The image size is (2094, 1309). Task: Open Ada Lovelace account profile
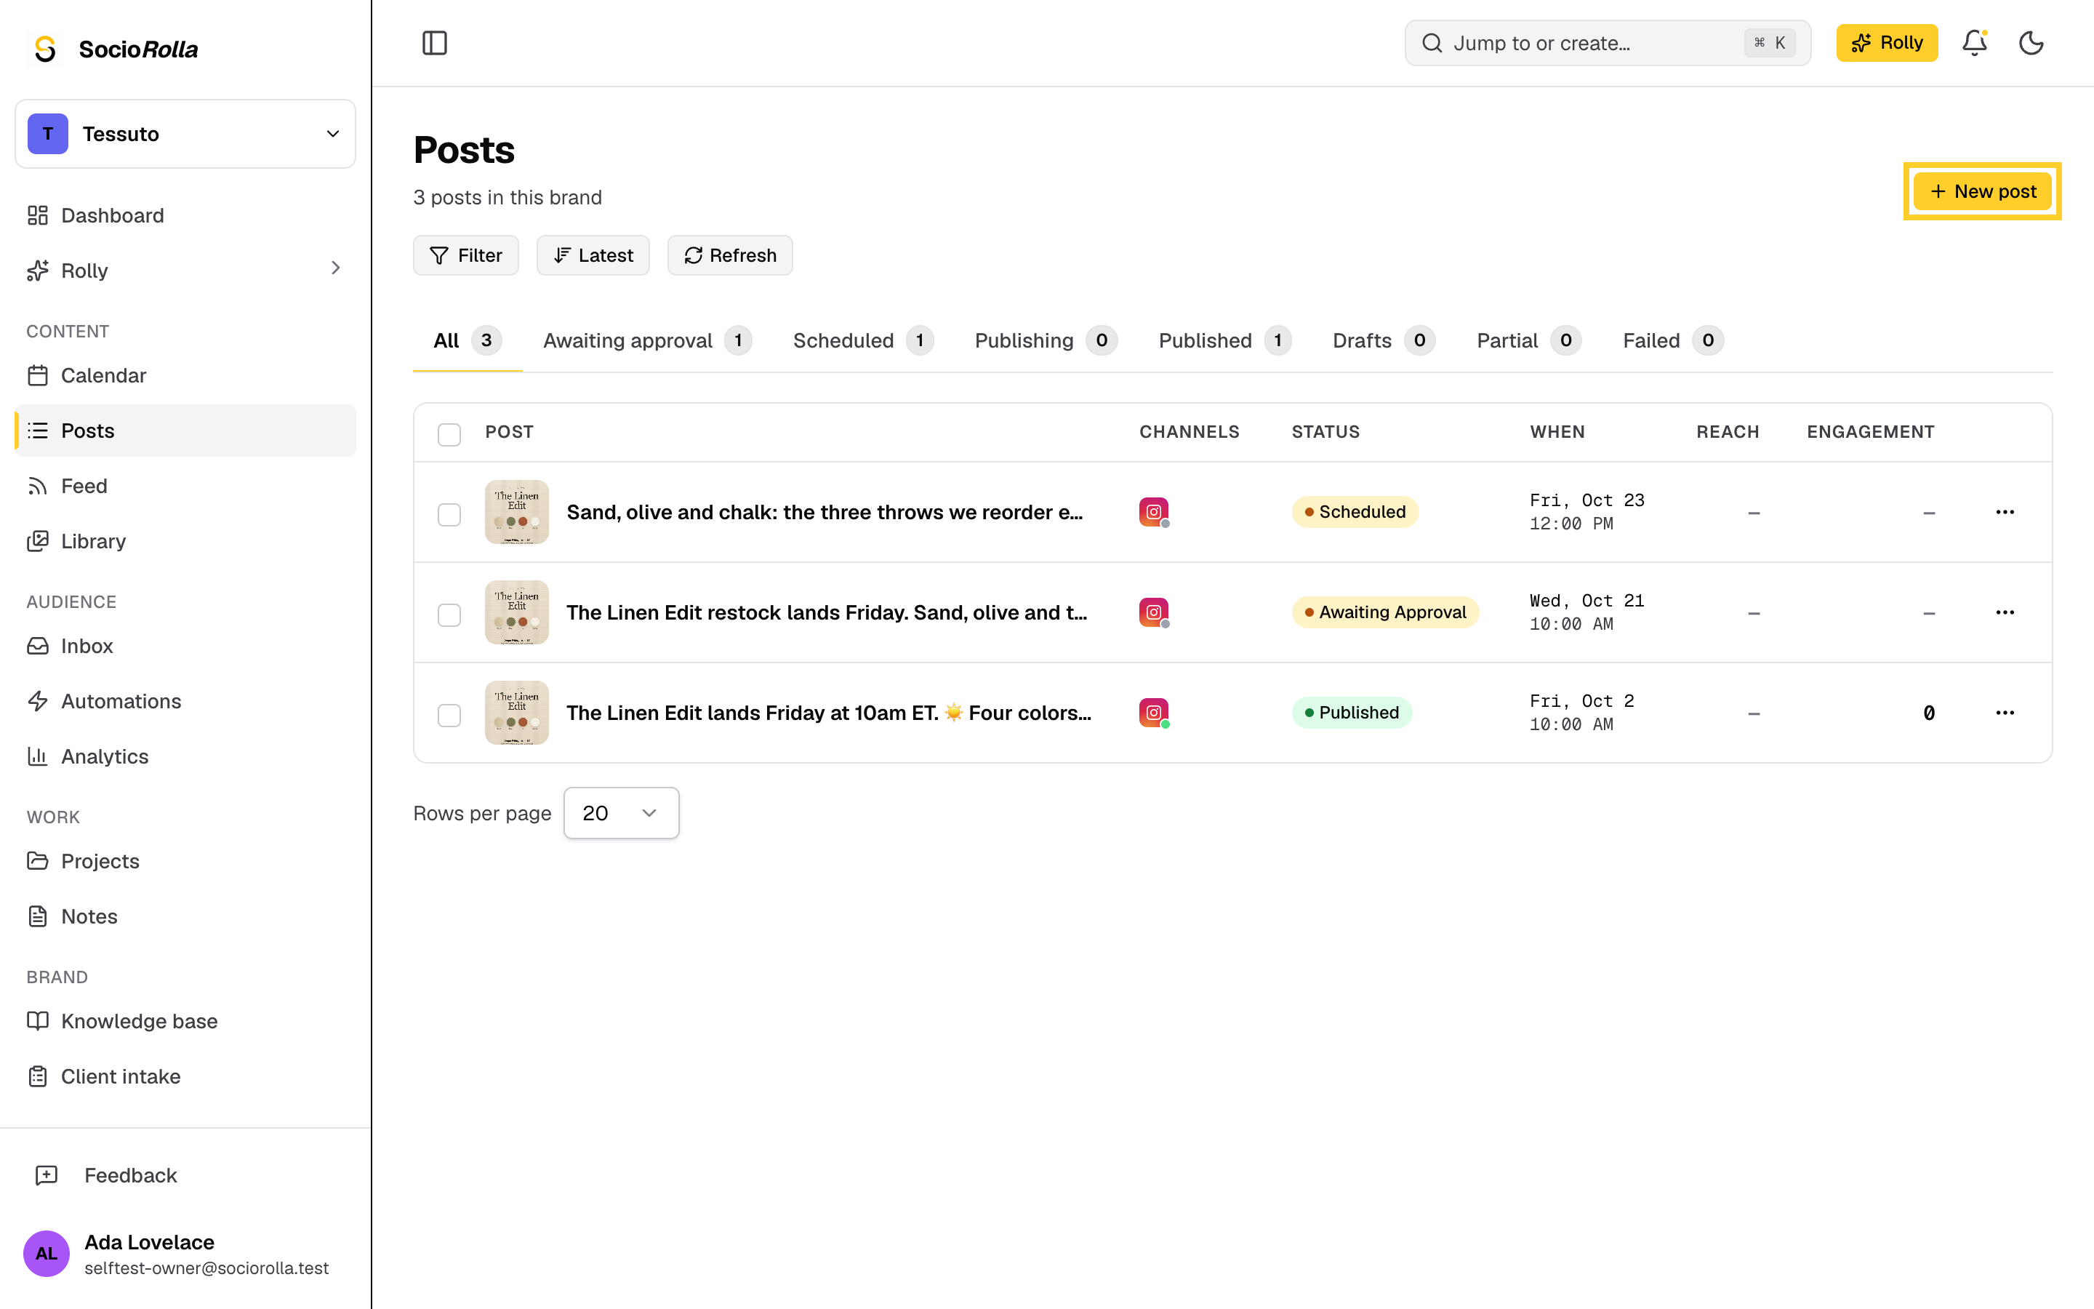coord(185,1254)
